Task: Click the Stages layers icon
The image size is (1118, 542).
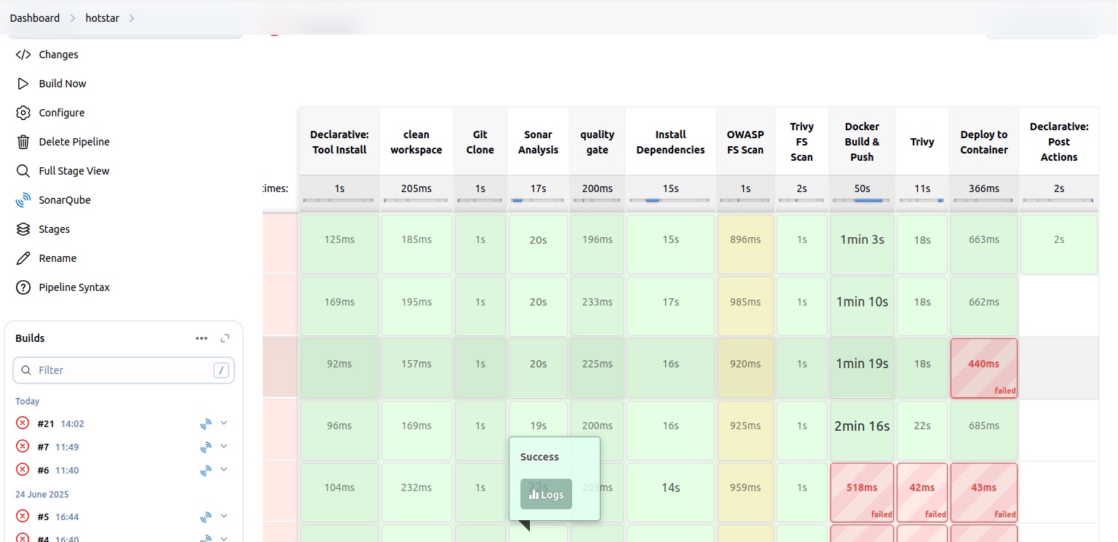Action: tap(23, 229)
